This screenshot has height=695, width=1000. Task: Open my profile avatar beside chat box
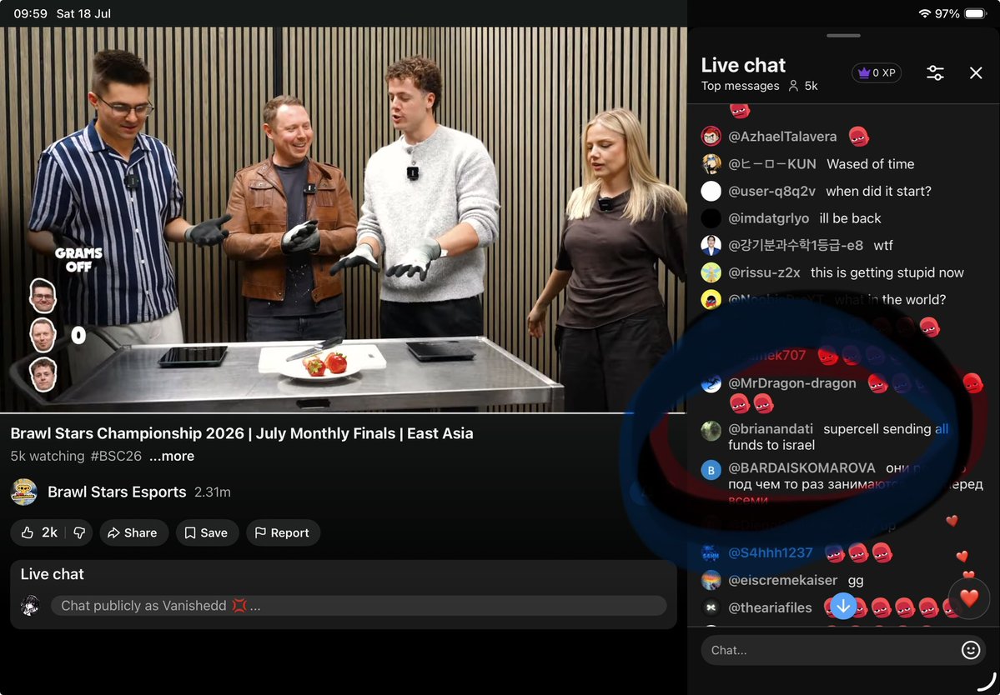point(29,605)
